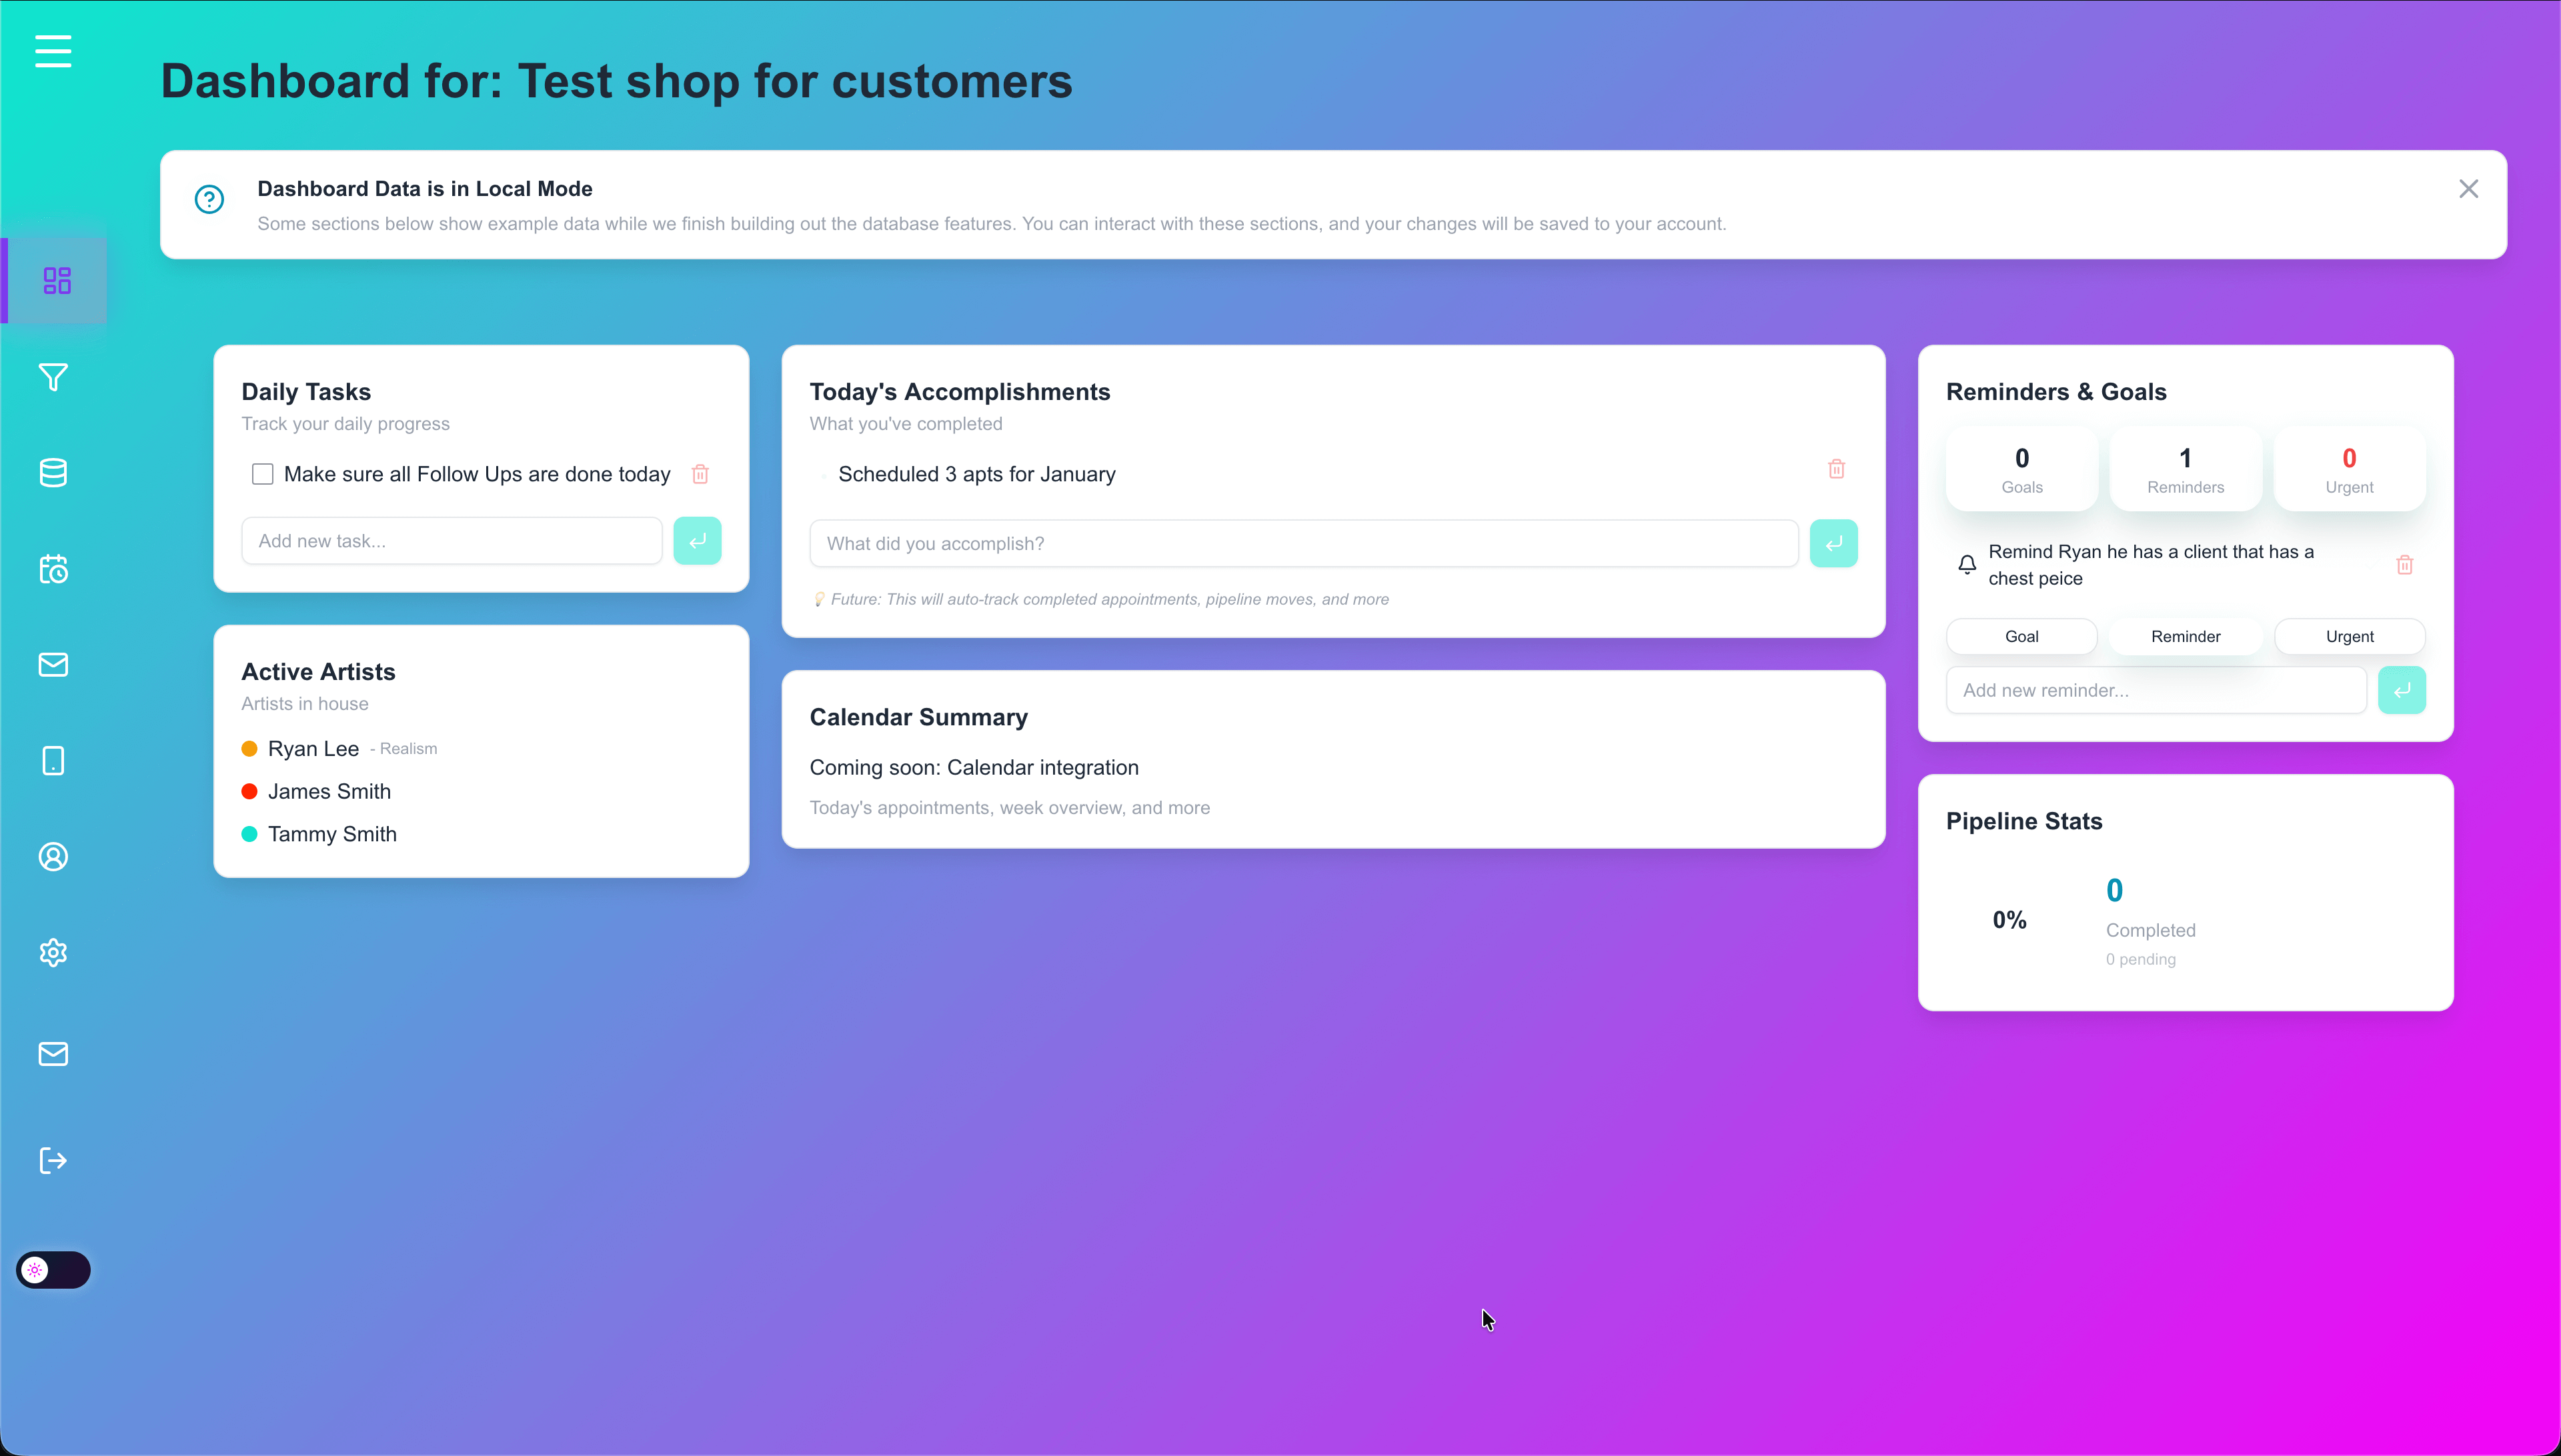Collapse the sidebar with the hamburger menu
This screenshot has height=1456, width=2561.
52,52
